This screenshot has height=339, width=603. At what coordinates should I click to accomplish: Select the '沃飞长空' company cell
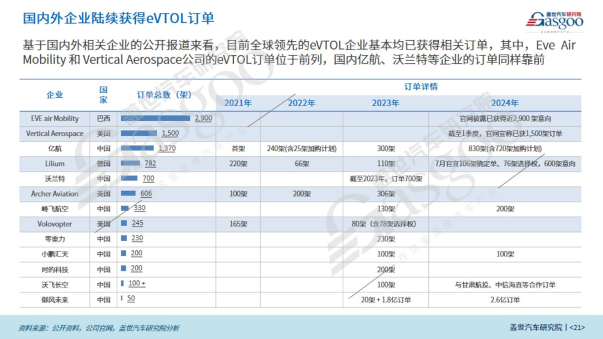(55, 285)
